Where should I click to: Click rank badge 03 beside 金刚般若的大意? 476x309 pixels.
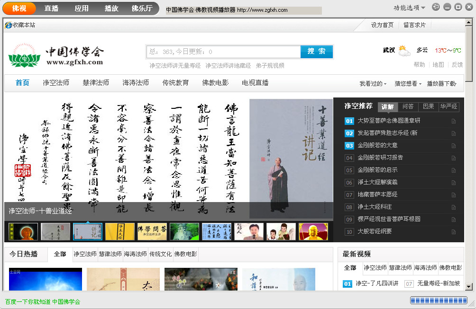pos(349,146)
